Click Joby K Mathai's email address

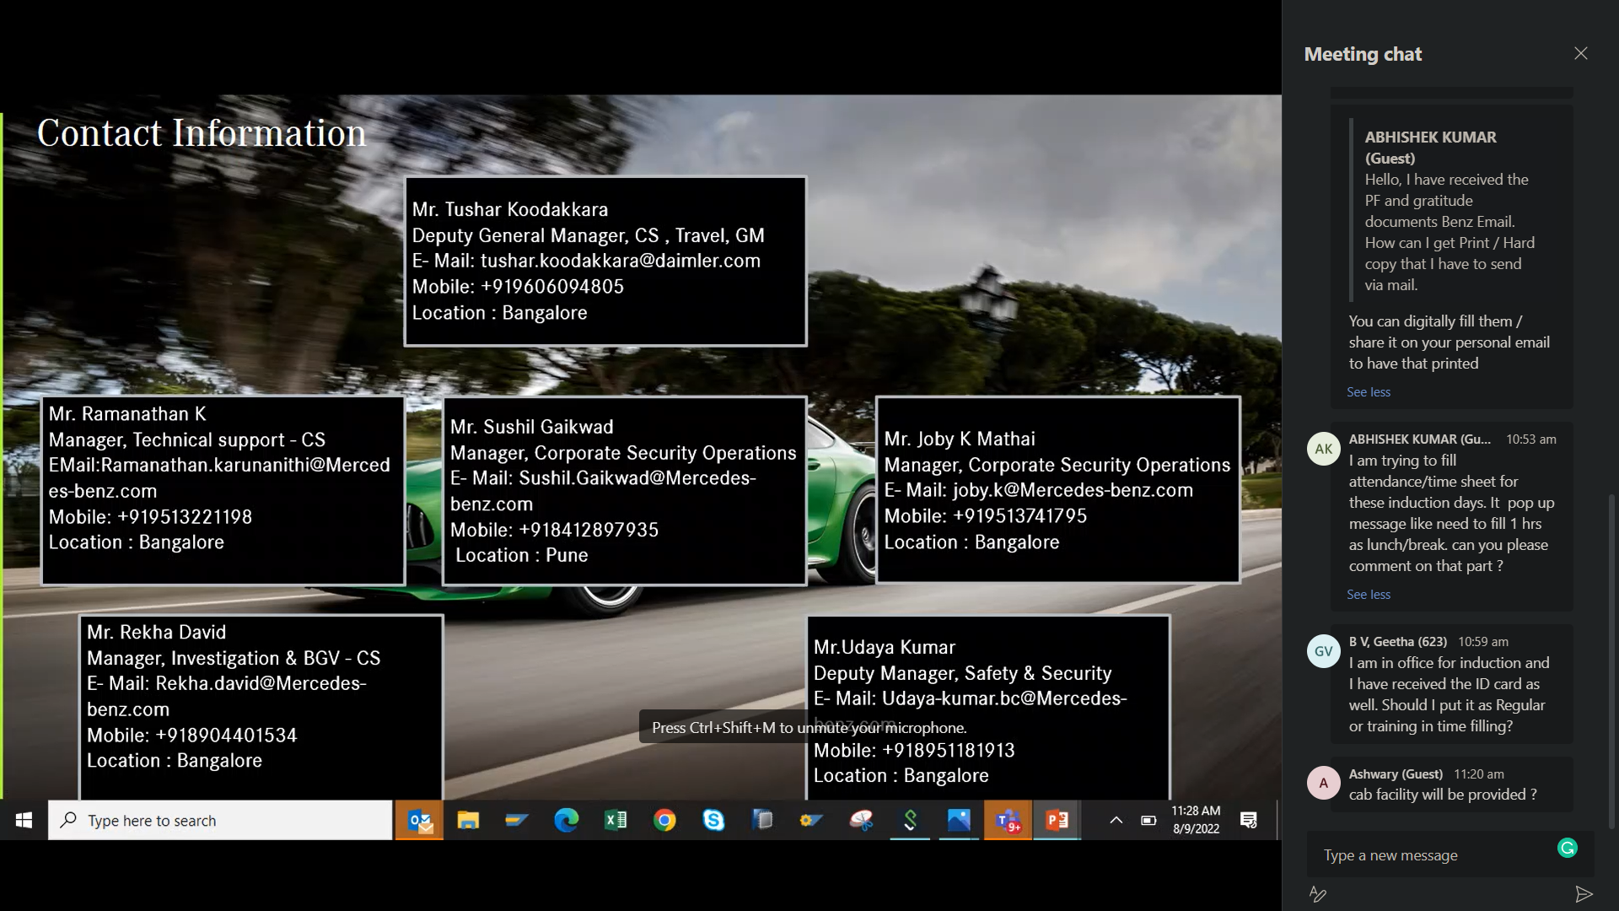point(1073,490)
